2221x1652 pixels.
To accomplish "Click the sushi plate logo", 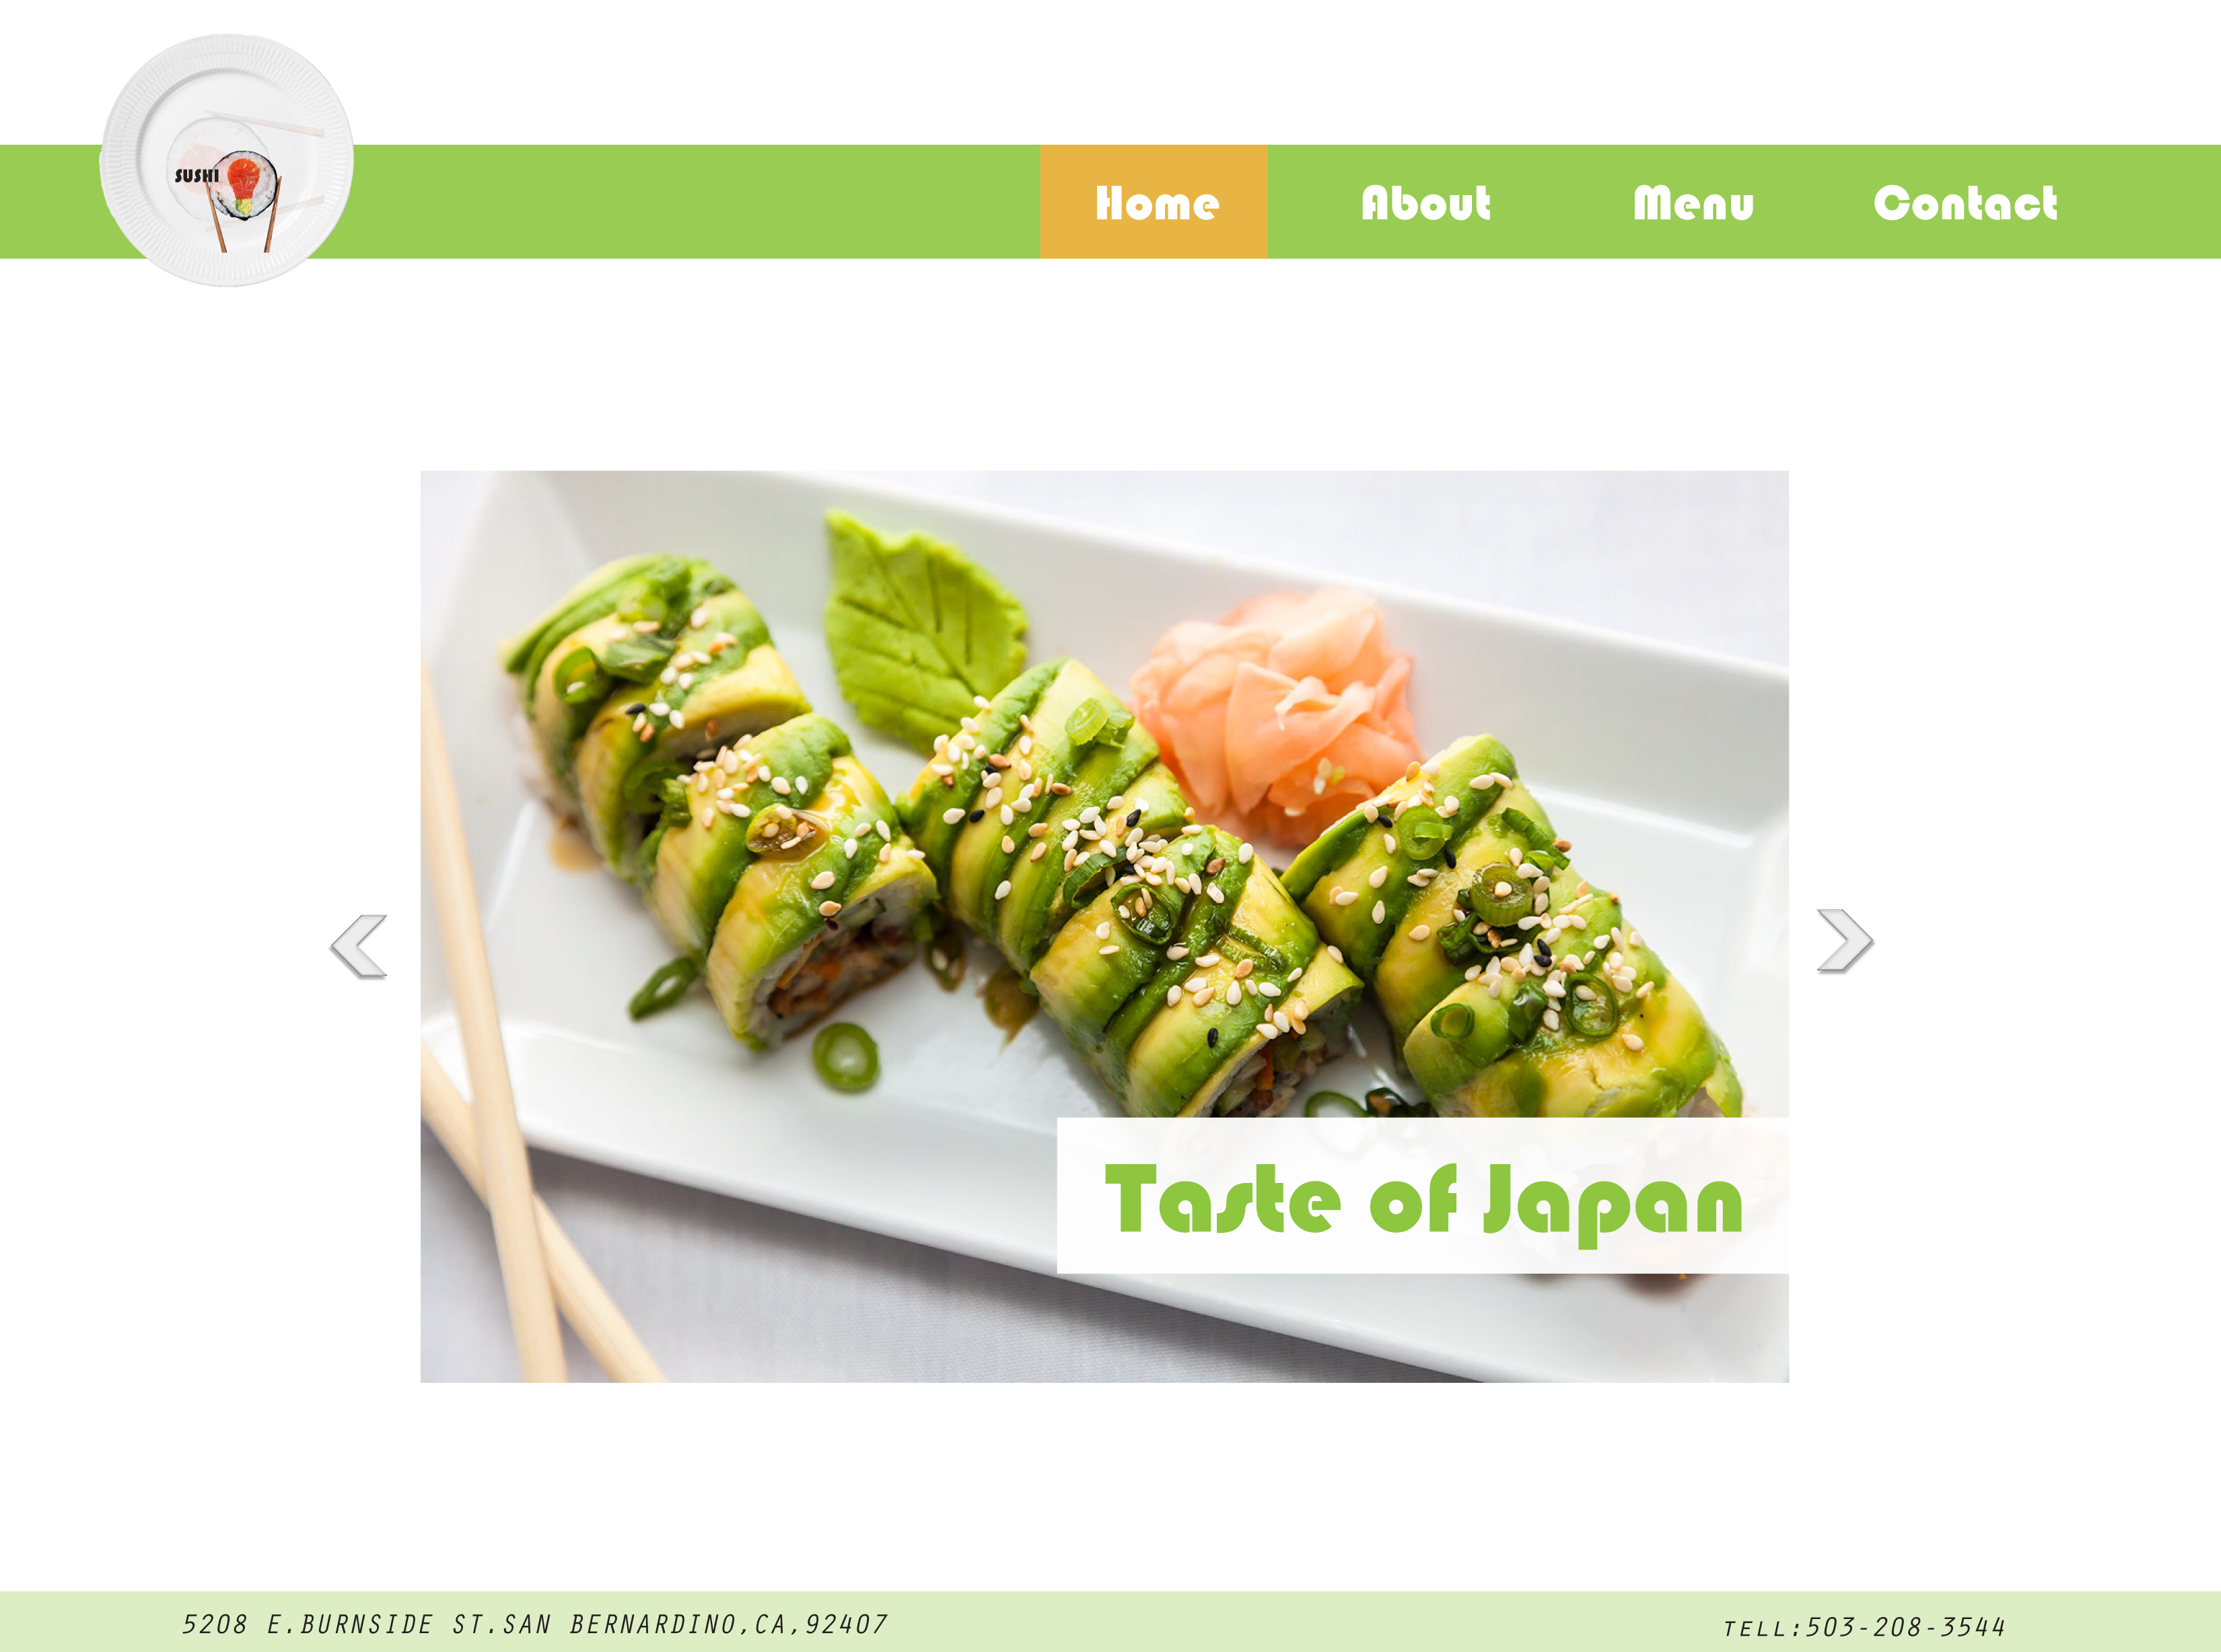I will tap(227, 160).
